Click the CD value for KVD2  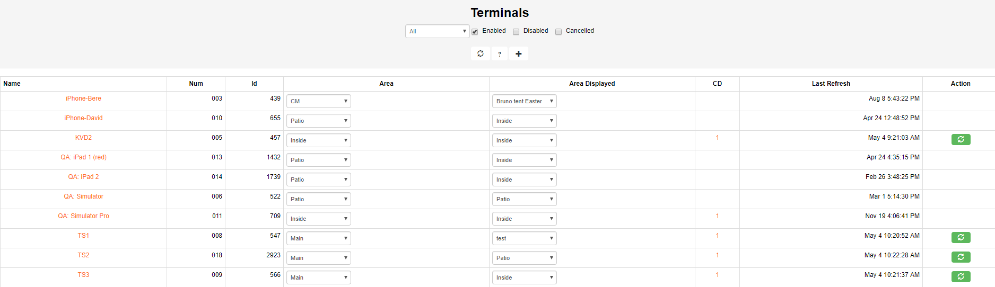[717, 138]
